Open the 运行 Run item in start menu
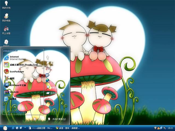Image resolution: width=175 pixels, height=131 pixels. click(52, 93)
